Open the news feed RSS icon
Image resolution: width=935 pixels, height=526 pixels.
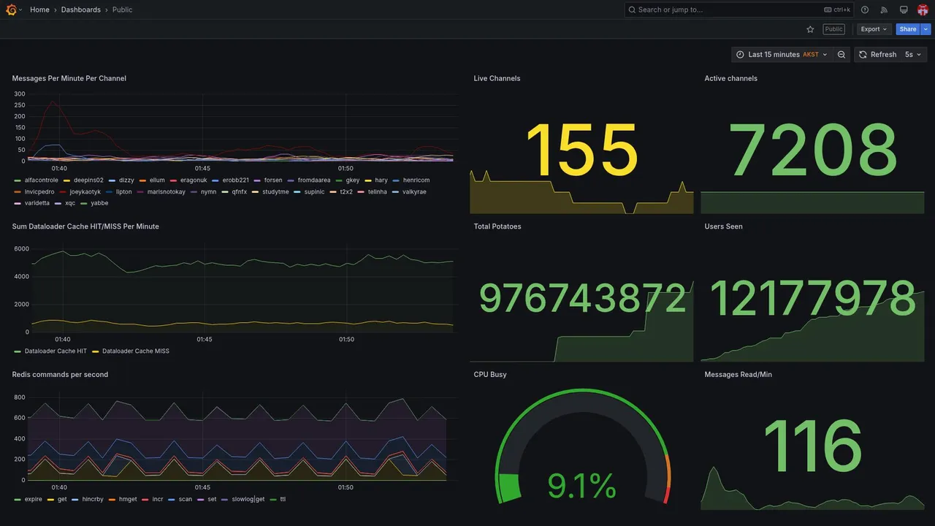click(884, 9)
